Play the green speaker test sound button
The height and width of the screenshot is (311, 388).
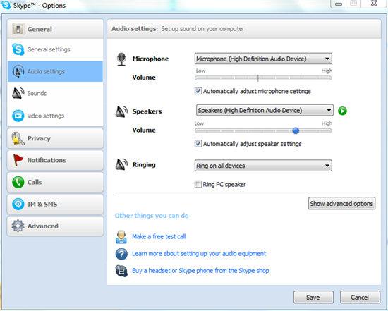tap(342, 111)
